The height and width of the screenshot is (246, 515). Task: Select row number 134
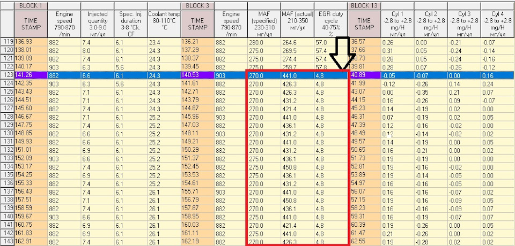point(7,167)
